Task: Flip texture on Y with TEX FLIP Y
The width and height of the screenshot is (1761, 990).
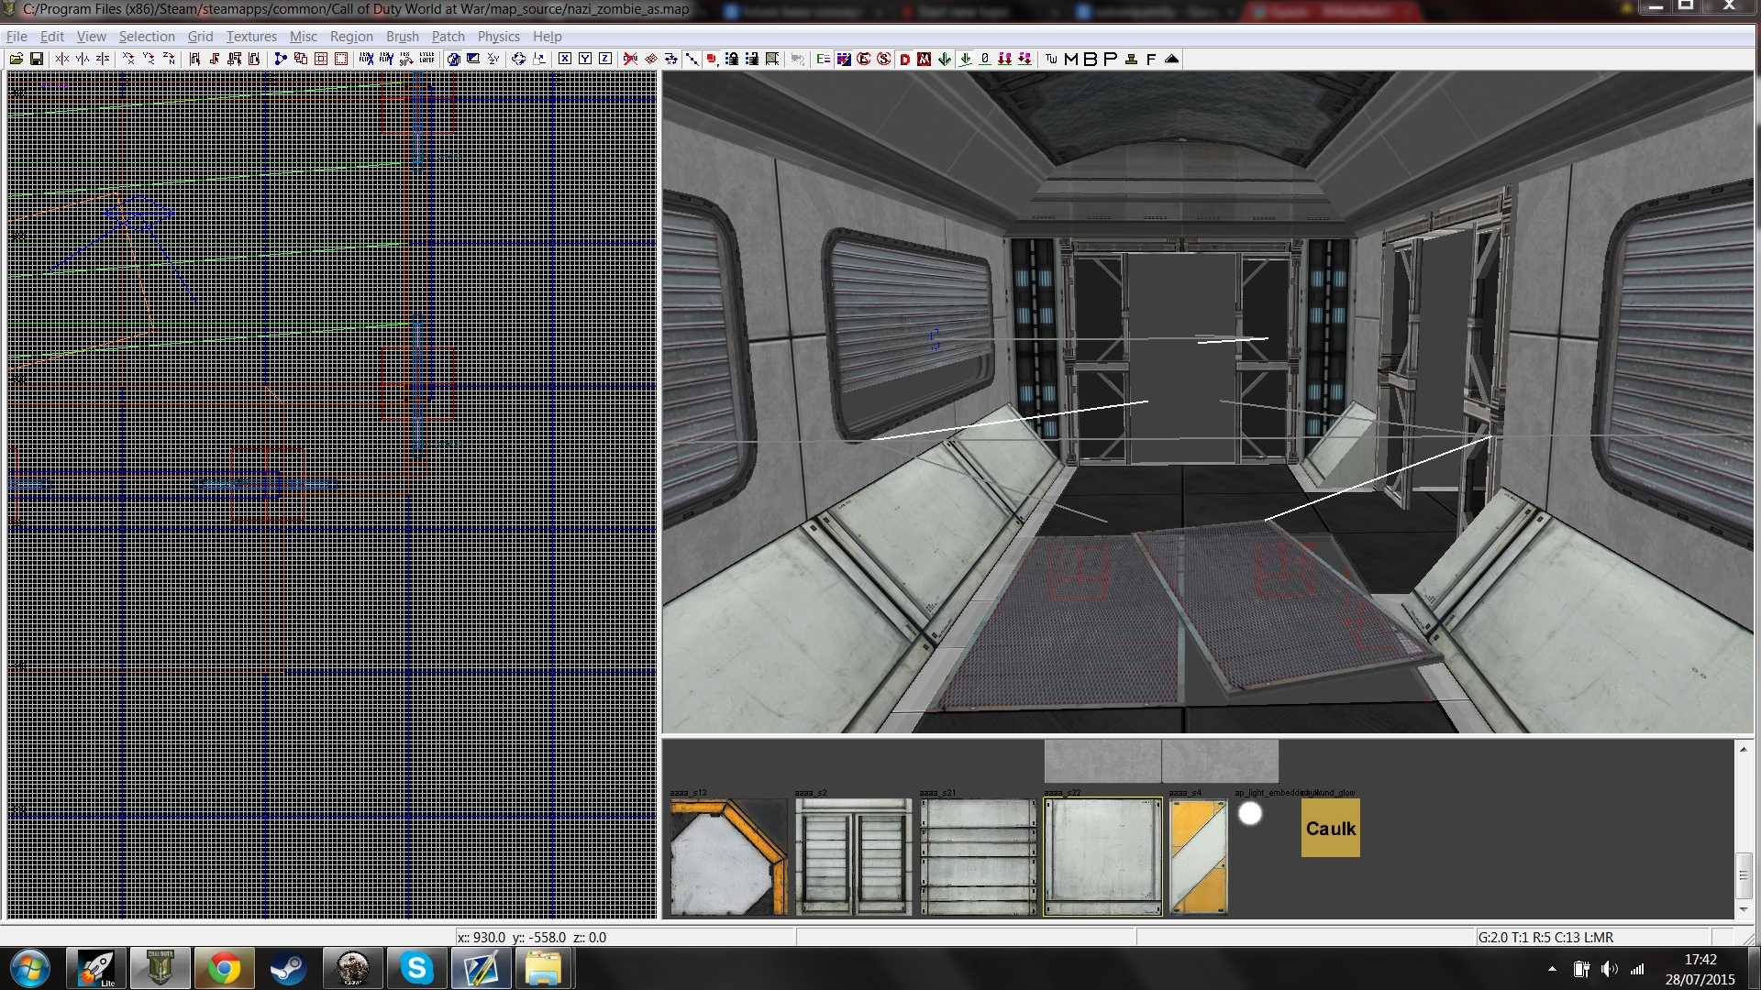Action: click(x=386, y=59)
